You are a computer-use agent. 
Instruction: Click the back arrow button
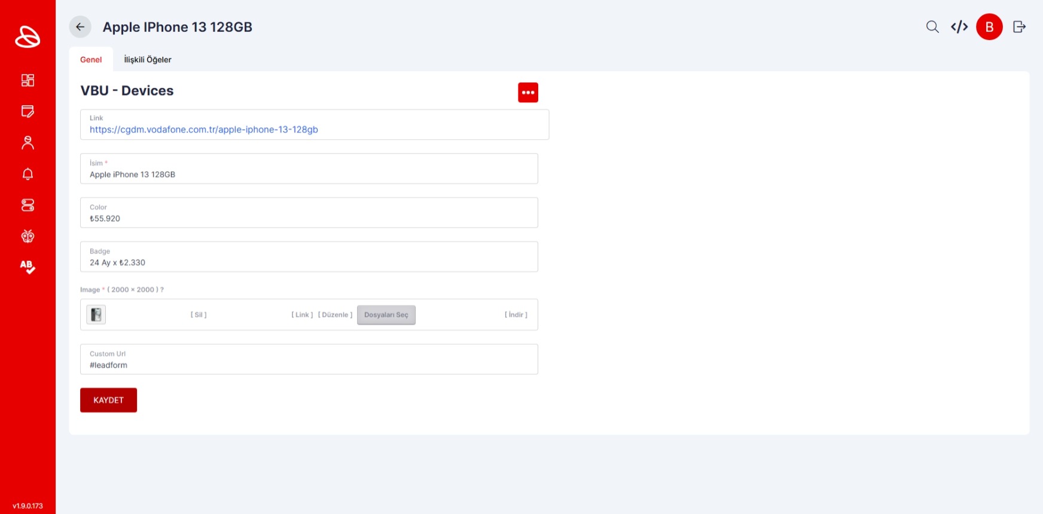(x=80, y=27)
